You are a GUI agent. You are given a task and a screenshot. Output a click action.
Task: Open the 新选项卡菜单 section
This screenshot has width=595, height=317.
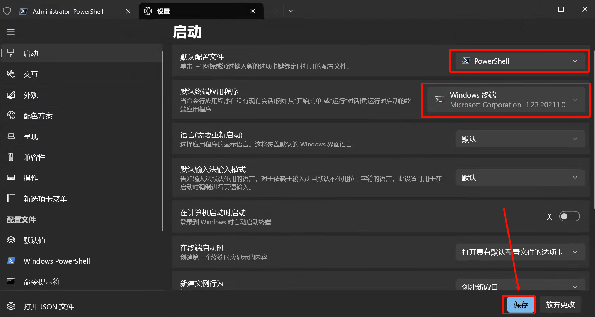coord(45,199)
